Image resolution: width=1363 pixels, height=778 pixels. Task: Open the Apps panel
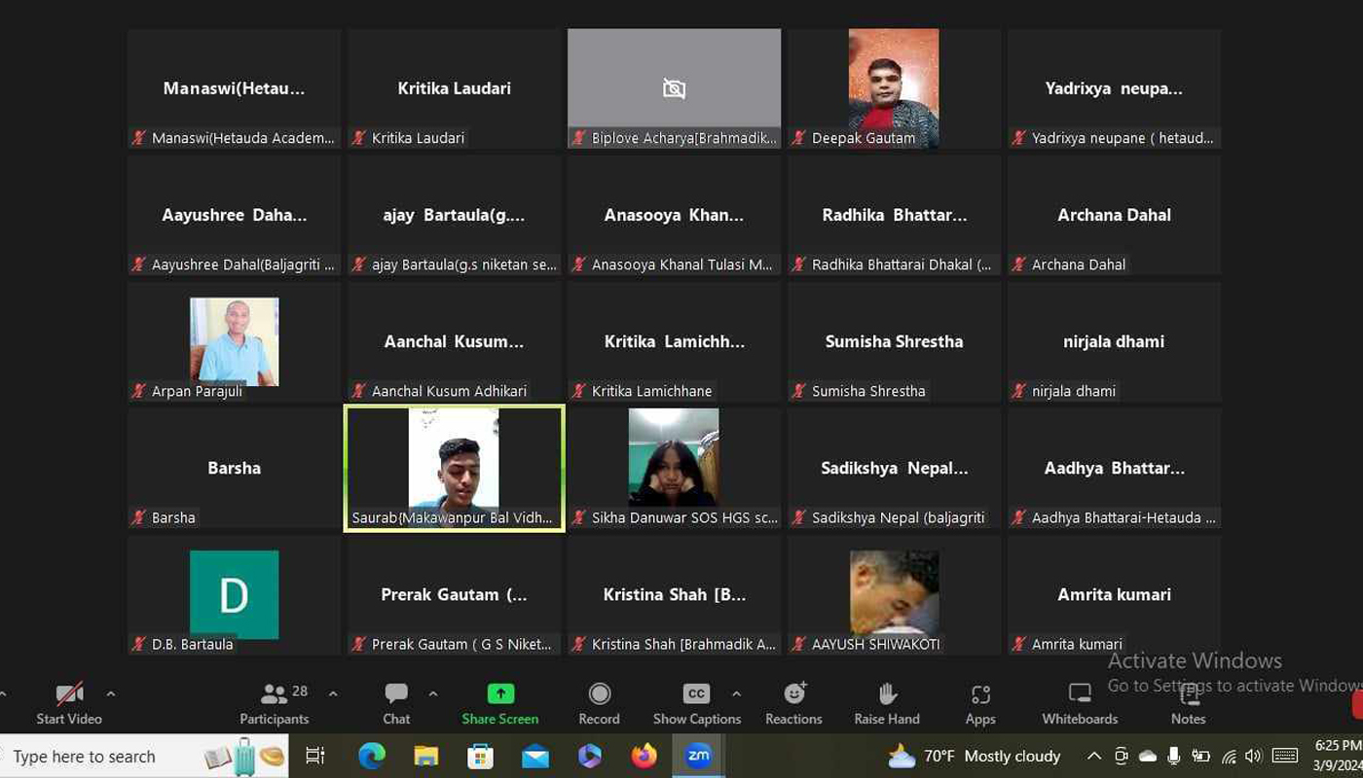click(980, 703)
